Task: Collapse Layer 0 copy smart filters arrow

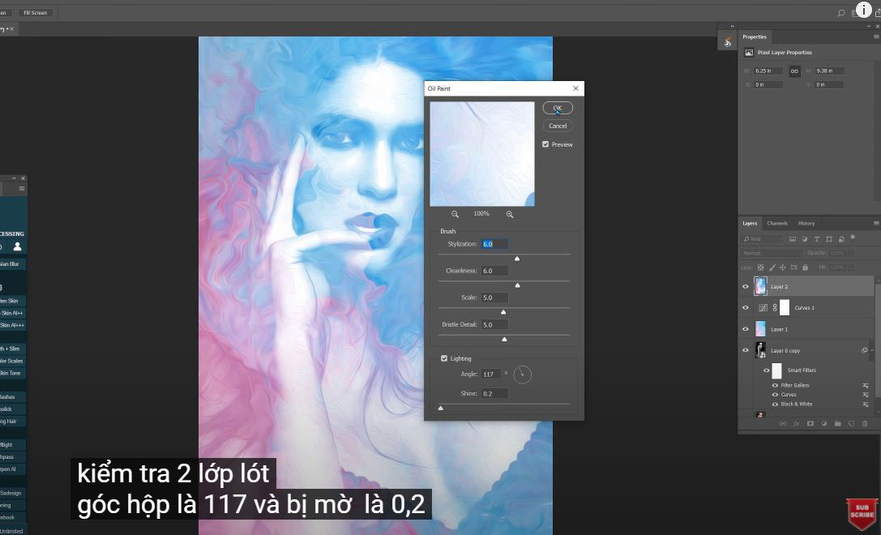Action: click(x=872, y=350)
